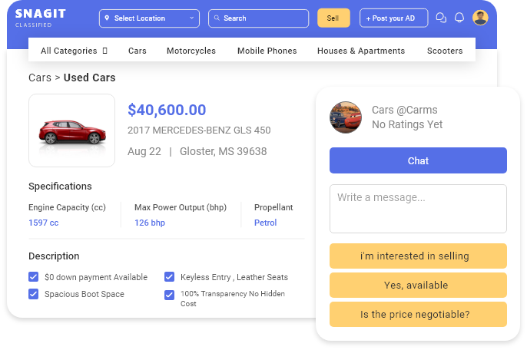This screenshot has height=350, width=527.
Task: Toggle Keyless Entry, Leather Seats checkbox
Action: tap(169, 277)
